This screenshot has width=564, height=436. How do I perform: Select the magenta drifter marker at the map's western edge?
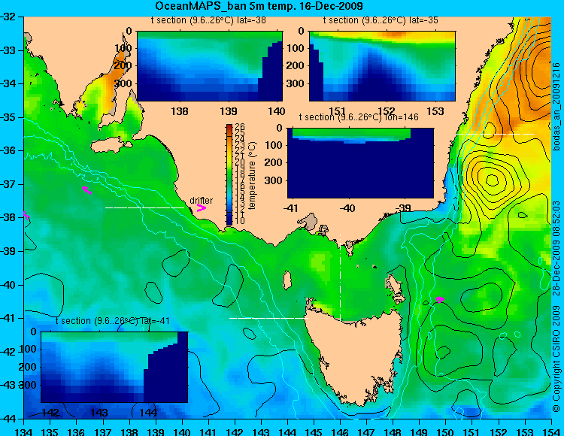[x=26, y=215]
